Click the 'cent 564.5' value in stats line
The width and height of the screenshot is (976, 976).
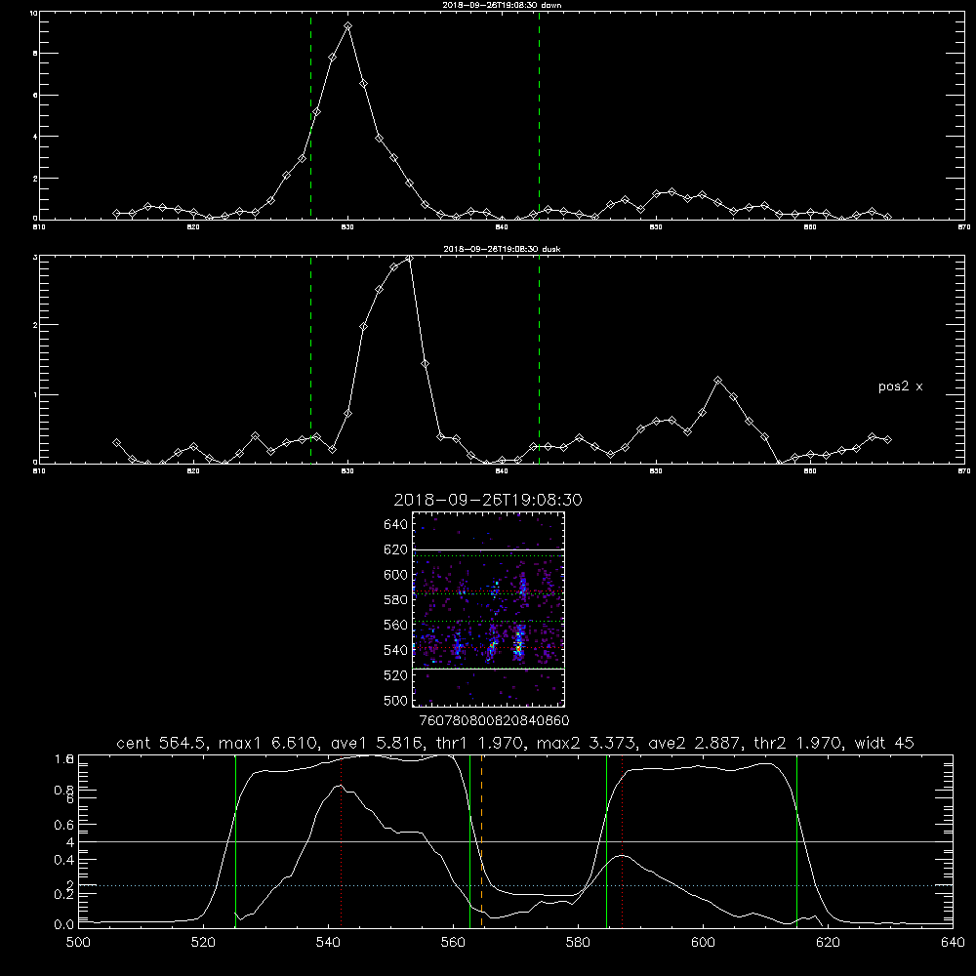click(161, 743)
